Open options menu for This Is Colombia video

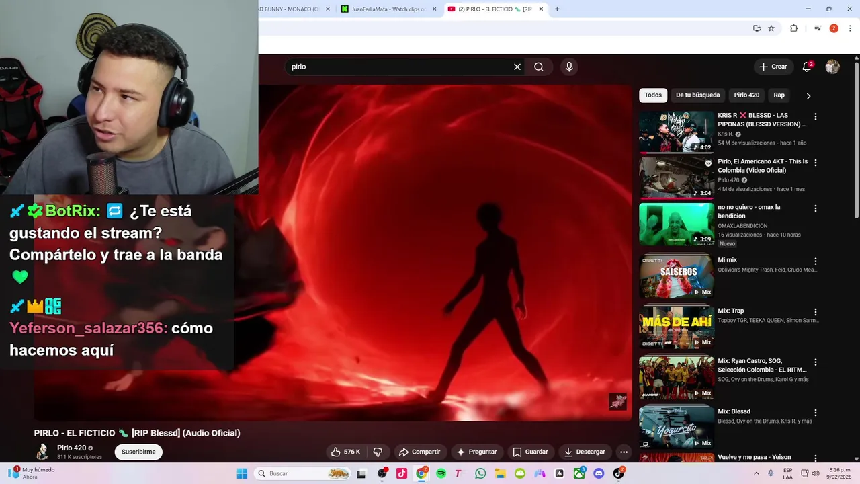click(816, 163)
